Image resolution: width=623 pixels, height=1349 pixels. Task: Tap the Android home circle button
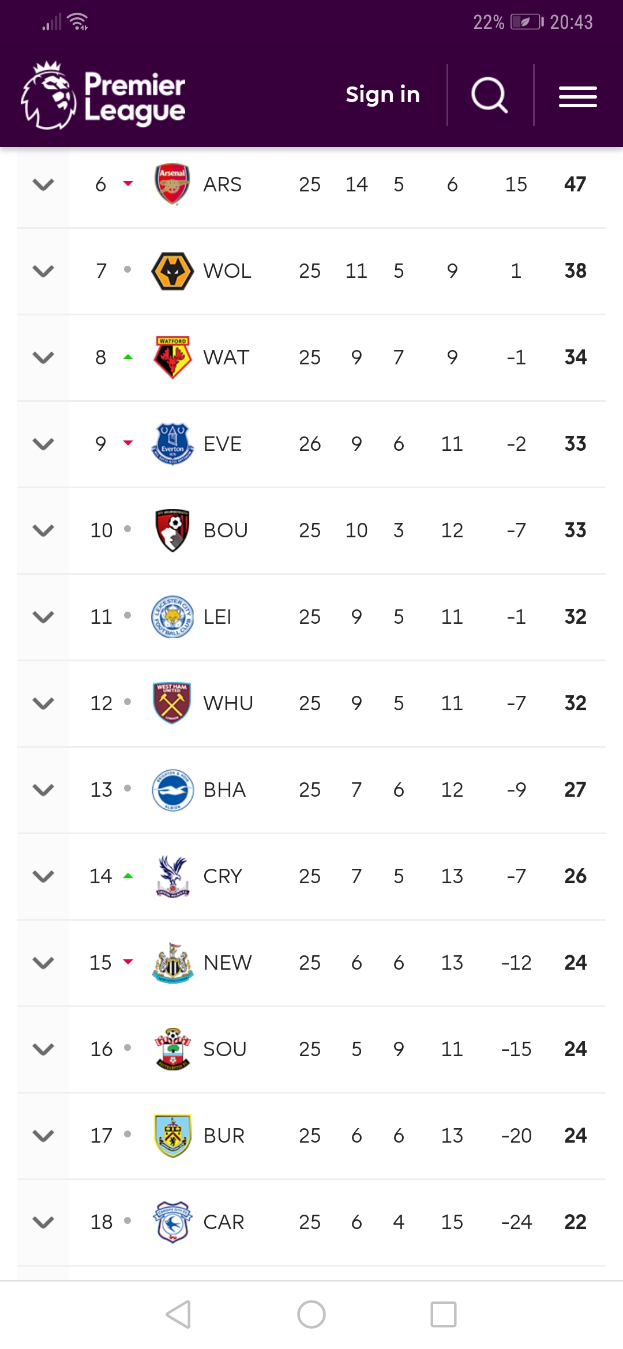pyautogui.click(x=311, y=1315)
